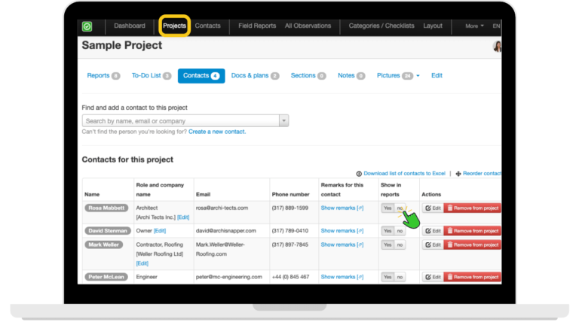Remove David Stenman from project

click(x=473, y=231)
